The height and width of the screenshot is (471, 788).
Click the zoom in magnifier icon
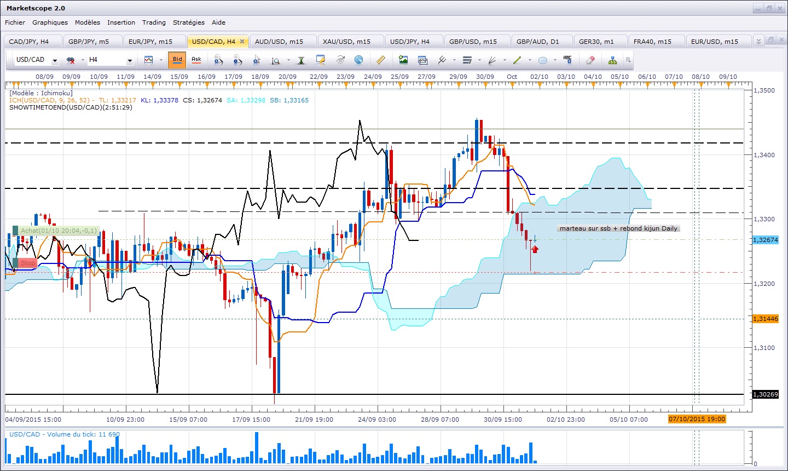point(218,60)
